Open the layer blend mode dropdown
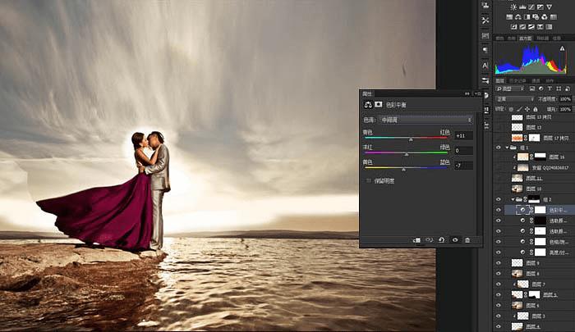The image size is (575, 332). click(x=515, y=99)
